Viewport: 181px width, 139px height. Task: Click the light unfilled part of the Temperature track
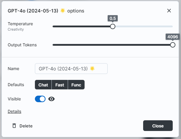click(x=144, y=26)
